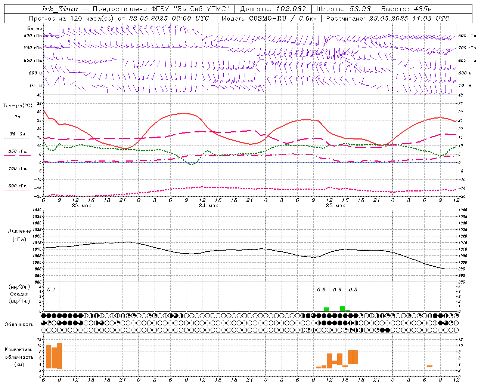
Task: Click the Td 2м legend entry
Action: click(x=18, y=134)
